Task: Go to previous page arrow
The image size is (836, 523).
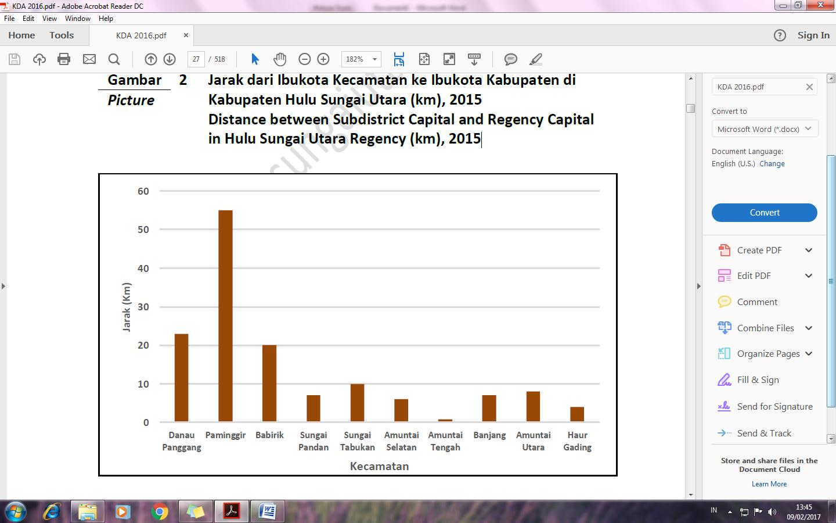Action: (150, 59)
